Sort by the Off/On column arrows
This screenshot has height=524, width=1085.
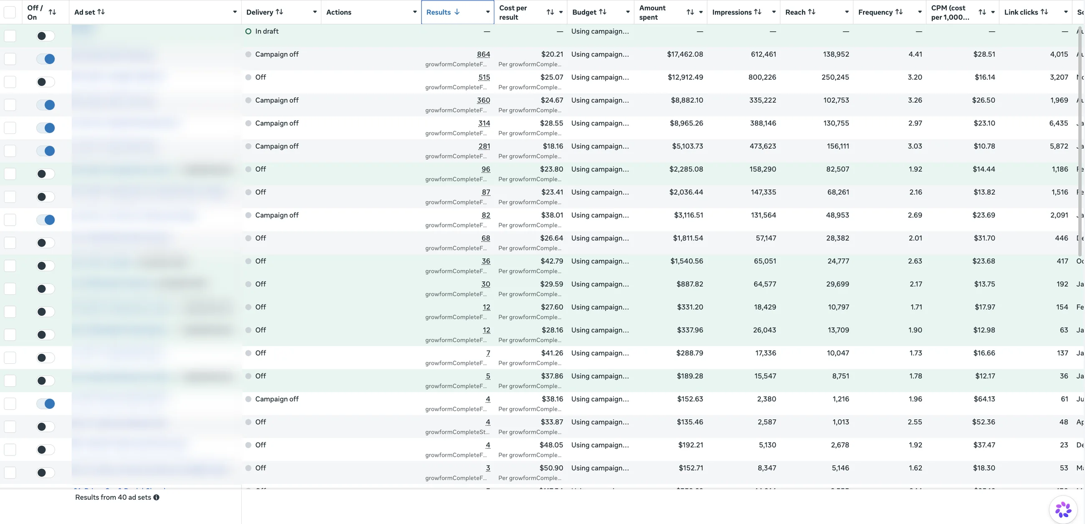tap(52, 12)
